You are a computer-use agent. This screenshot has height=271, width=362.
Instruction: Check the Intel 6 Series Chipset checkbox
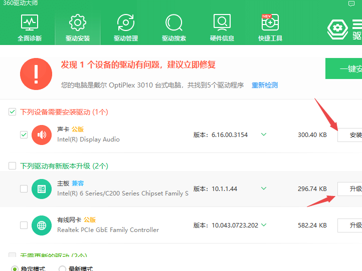[x=24, y=189]
